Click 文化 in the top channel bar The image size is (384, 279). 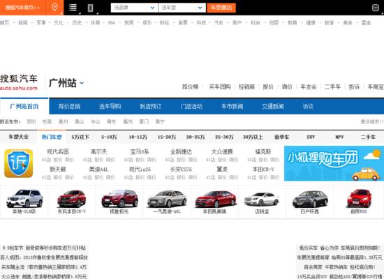pos(59,22)
